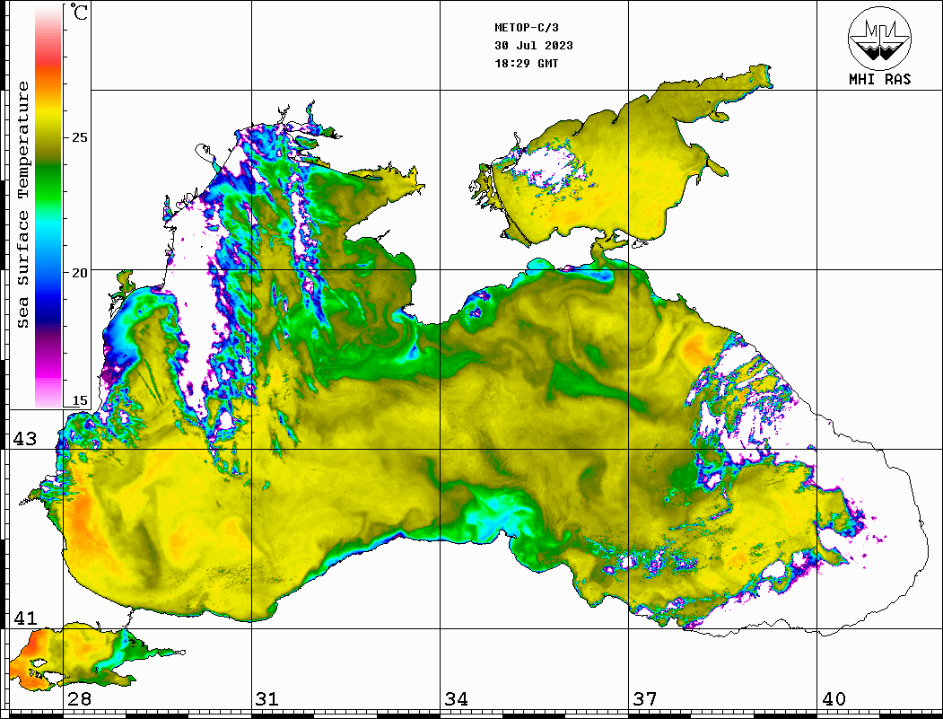This screenshot has height=719, width=943.
Task: Click the °C unit label on legend
Action: [79, 12]
